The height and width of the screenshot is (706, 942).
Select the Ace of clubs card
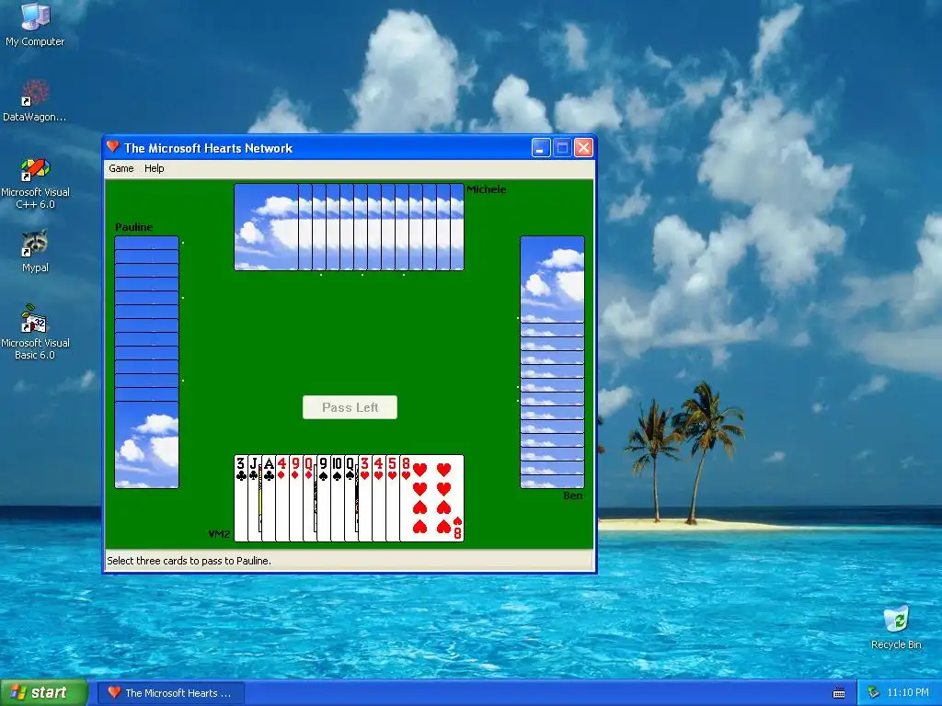pos(269,498)
